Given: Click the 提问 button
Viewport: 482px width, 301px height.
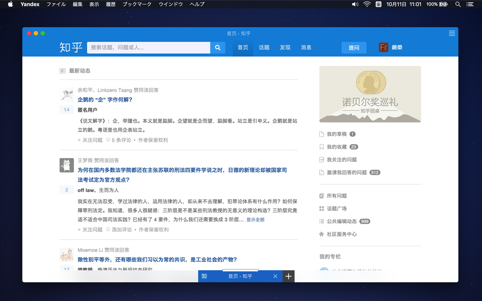Looking at the screenshot, I should [x=354, y=47].
